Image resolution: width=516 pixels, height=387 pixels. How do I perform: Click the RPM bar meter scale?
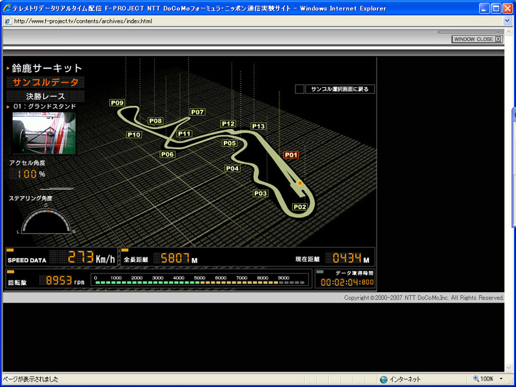[x=200, y=280]
